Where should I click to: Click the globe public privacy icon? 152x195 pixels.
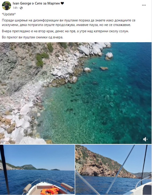tap(21, 8)
